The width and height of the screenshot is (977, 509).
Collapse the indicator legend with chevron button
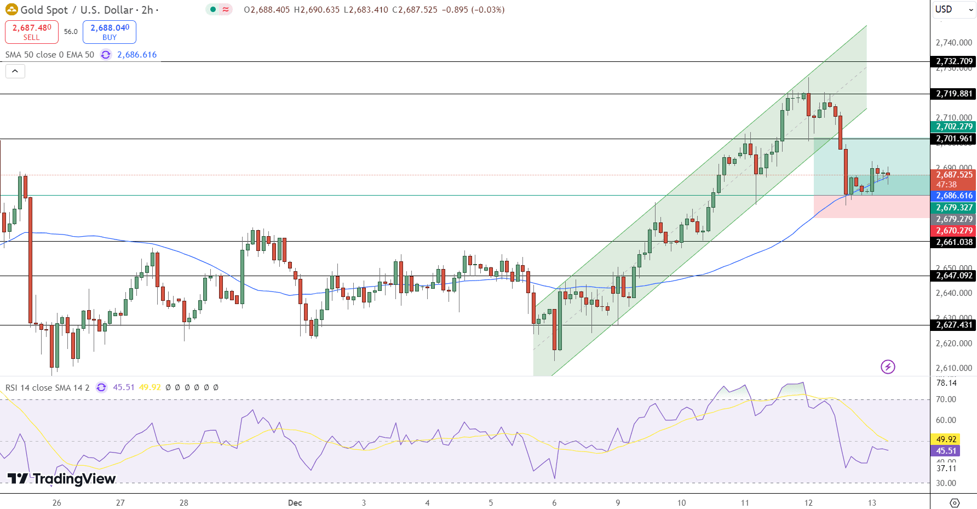coord(15,71)
